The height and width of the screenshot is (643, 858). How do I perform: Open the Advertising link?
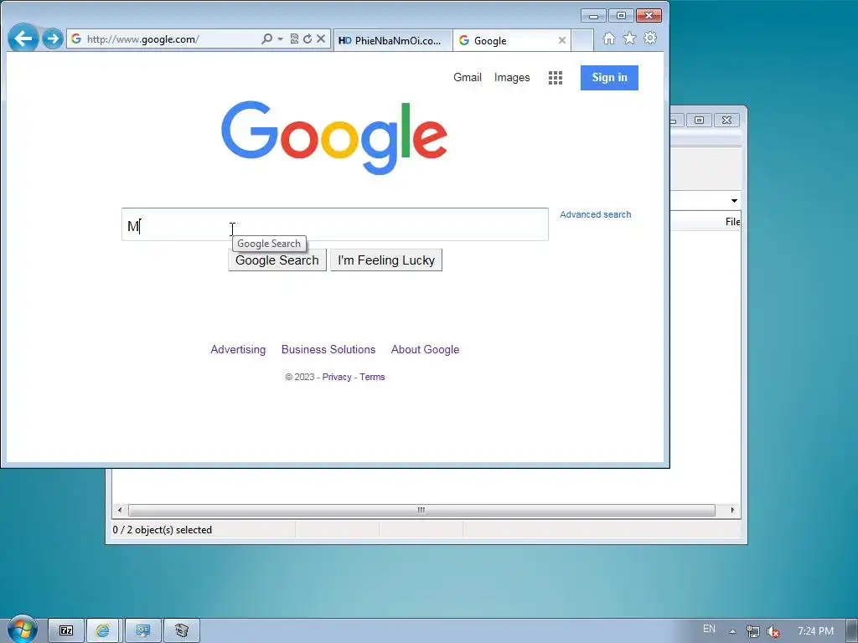coord(238,349)
